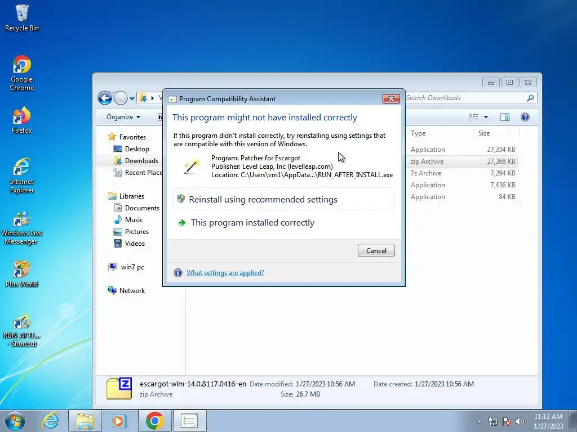Select Recent Places in the navigation pane

pos(137,172)
